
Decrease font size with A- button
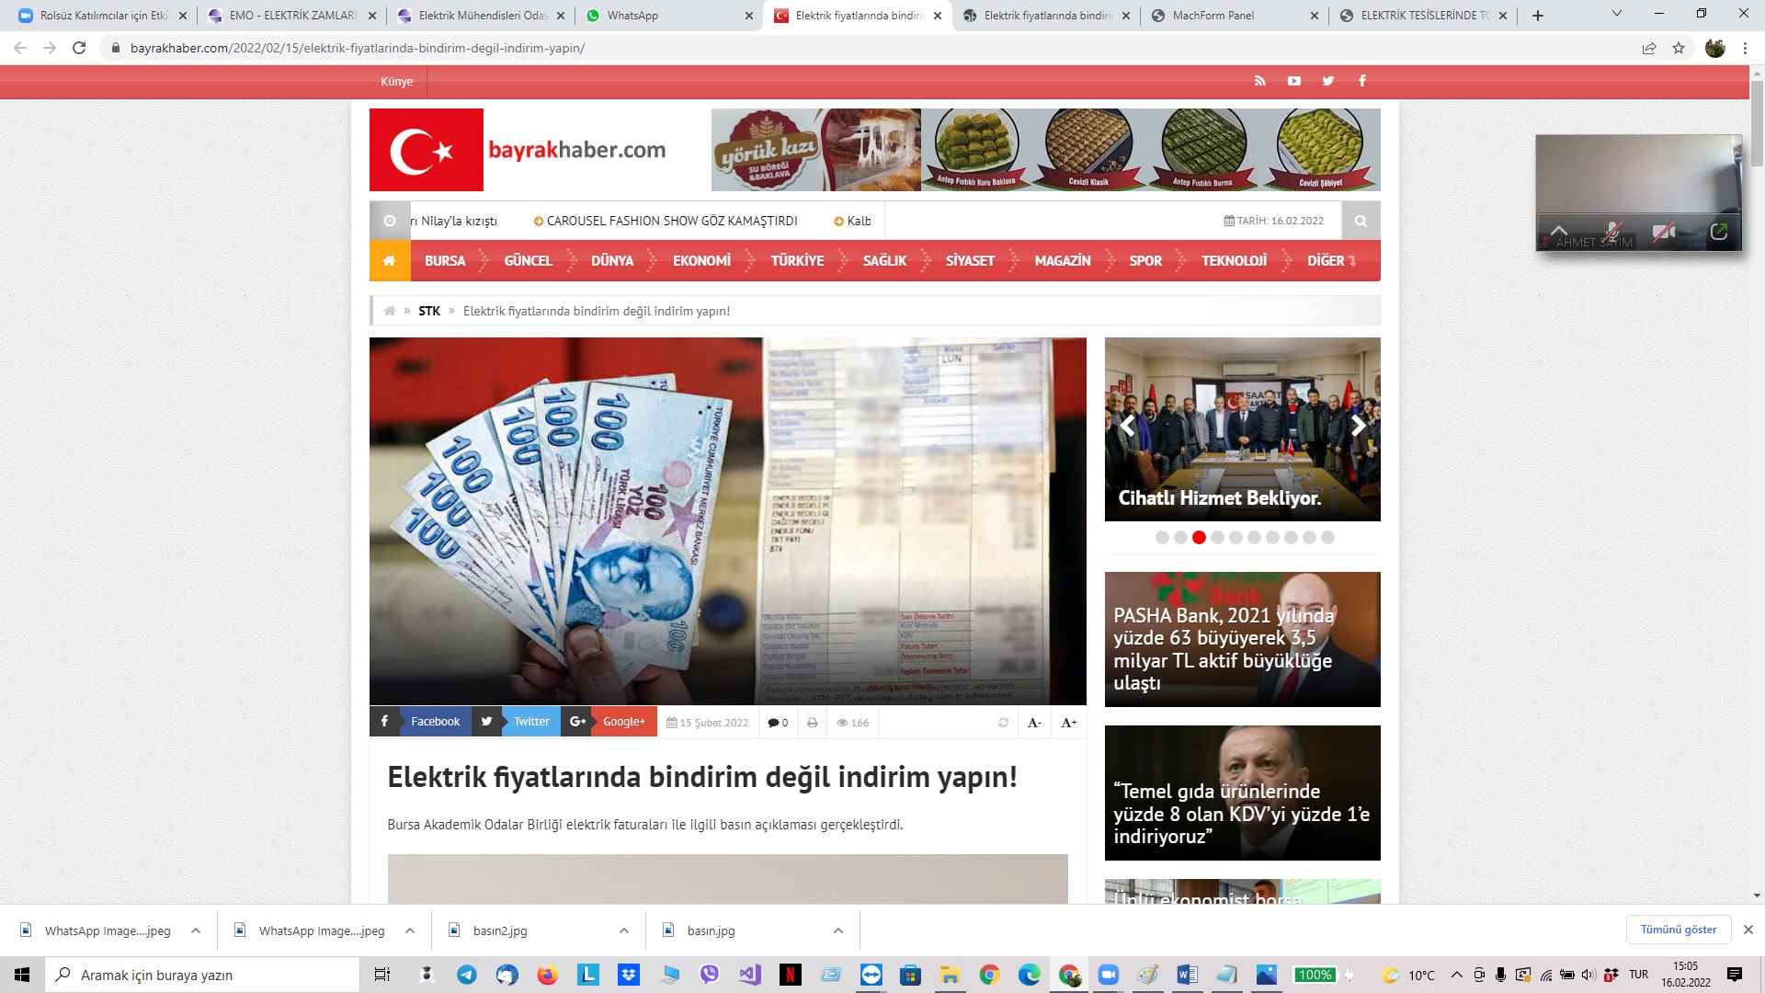tap(1034, 723)
